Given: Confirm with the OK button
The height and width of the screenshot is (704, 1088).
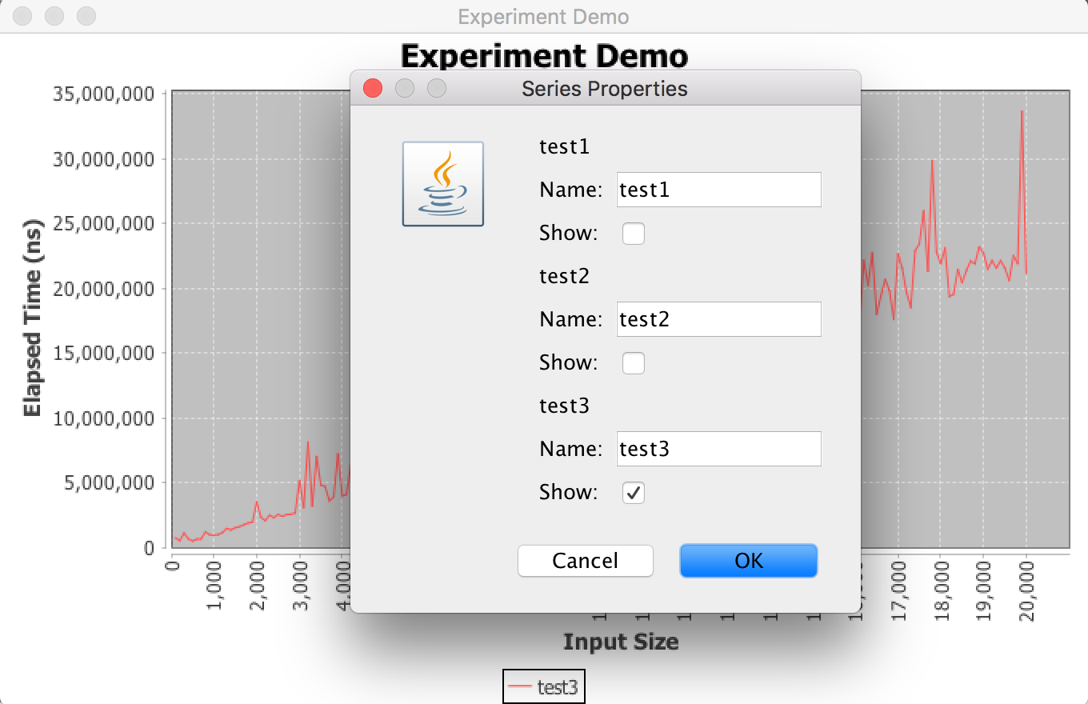Looking at the screenshot, I should pos(749,561).
